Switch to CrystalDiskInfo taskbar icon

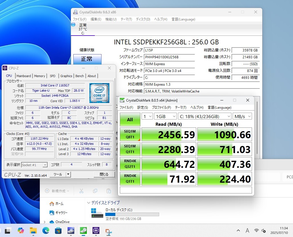(x=71, y=231)
